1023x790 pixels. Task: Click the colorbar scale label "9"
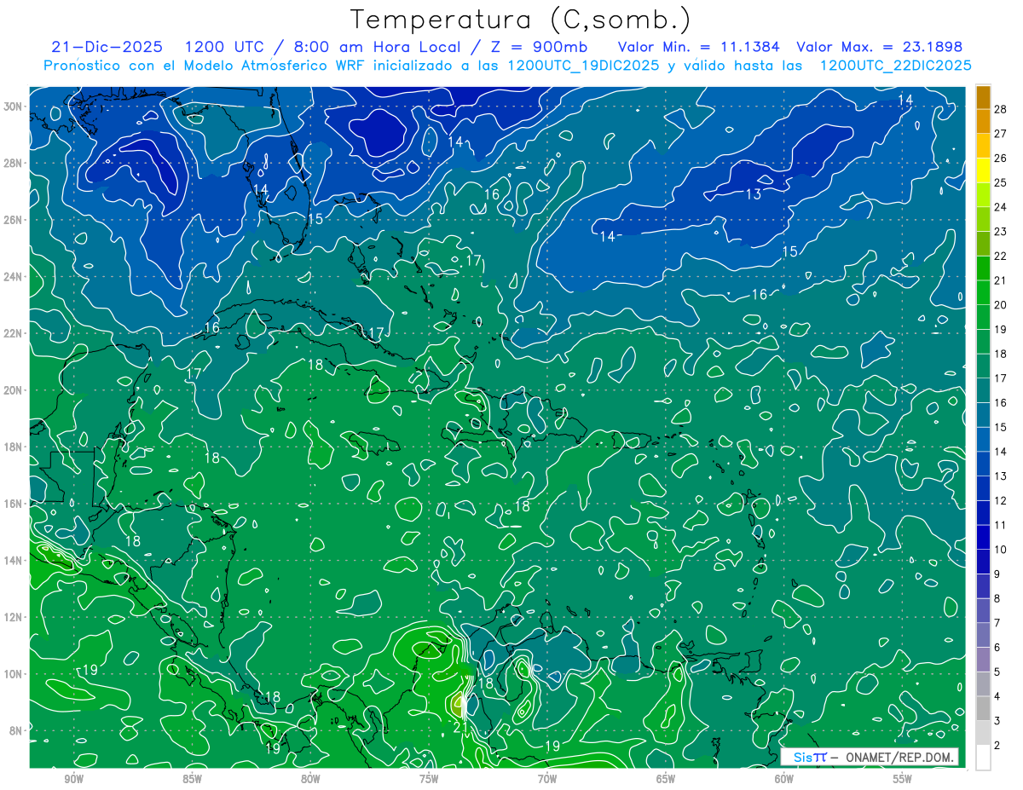click(997, 574)
